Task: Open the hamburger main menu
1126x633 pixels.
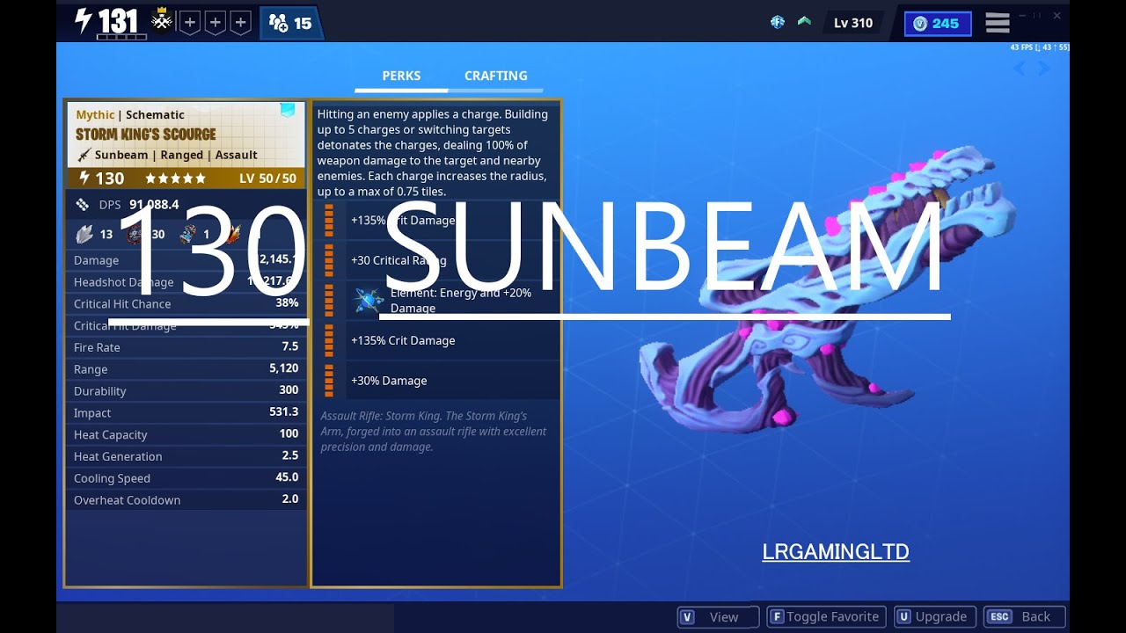Action: pyautogui.click(x=998, y=23)
